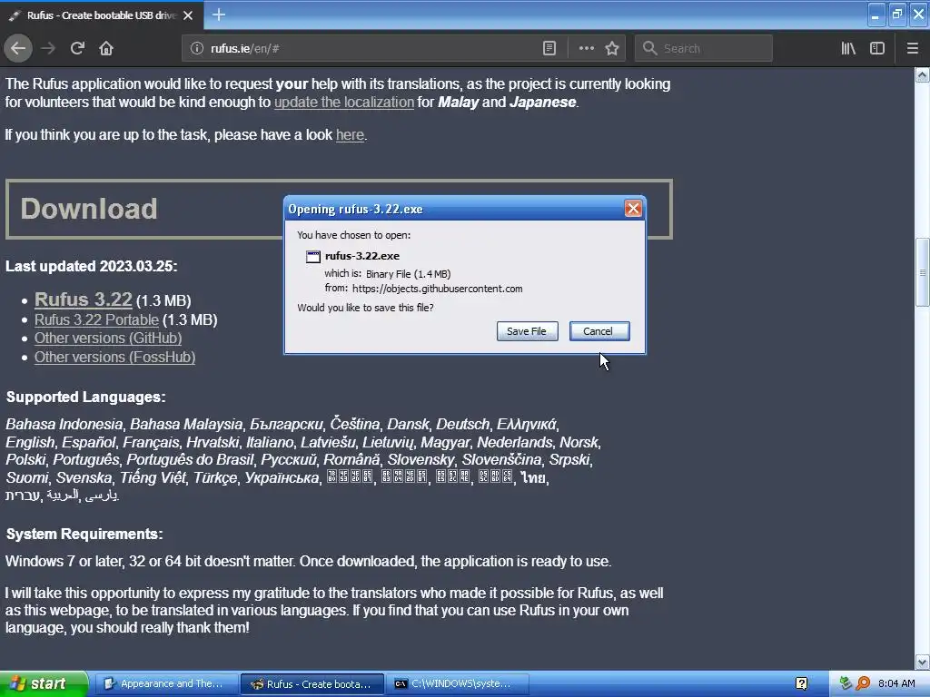This screenshot has width=930, height=697.
Task: Minimize the Firefox window
Action: point(876,15)
